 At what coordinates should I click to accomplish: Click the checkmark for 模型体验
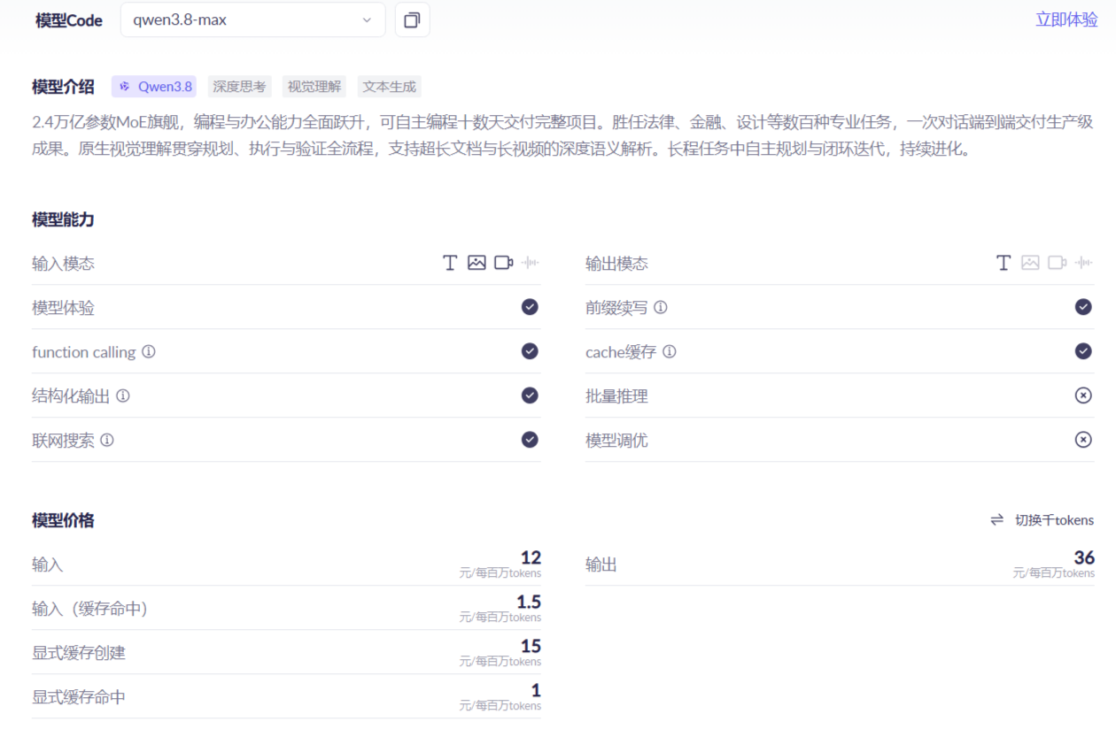(530, 307)
